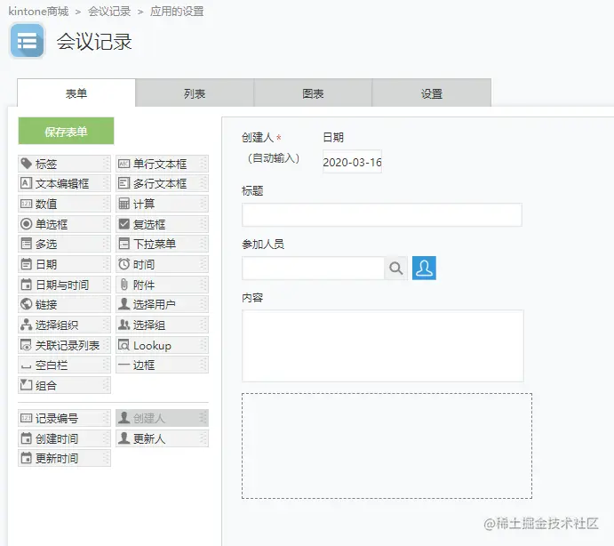
Task: Click the 标题 text input field
Action: click(382, 214)
